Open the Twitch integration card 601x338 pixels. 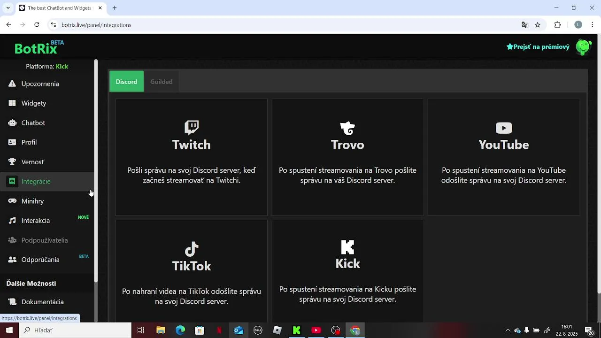192,157
